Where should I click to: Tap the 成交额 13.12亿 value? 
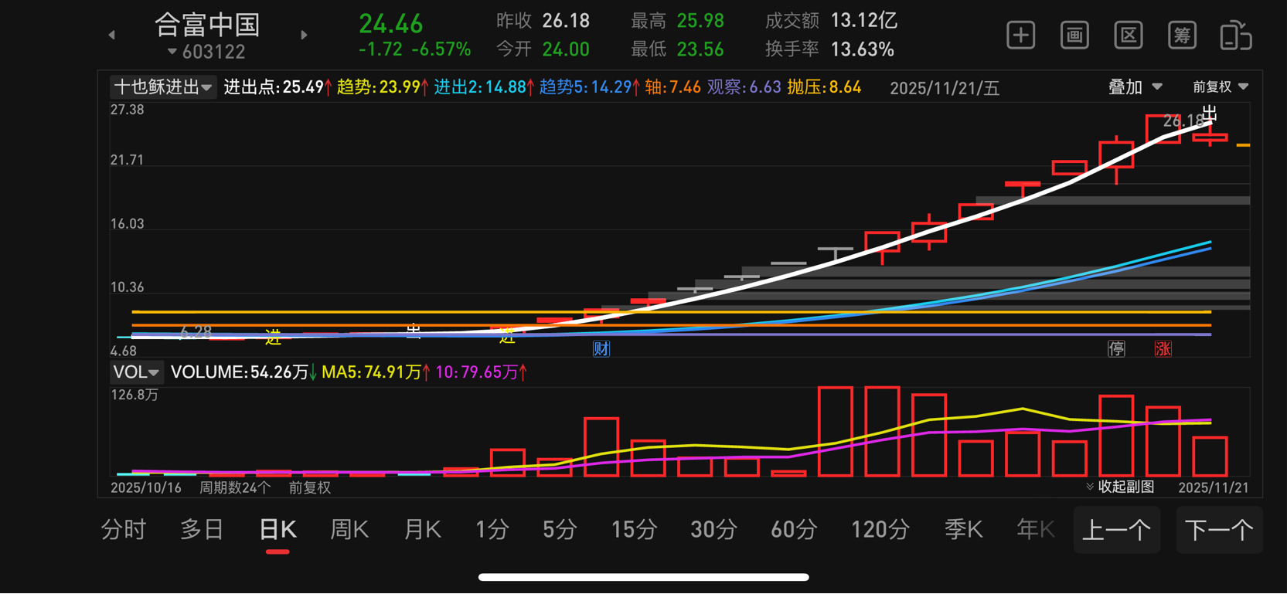click(x=863, y=21)
